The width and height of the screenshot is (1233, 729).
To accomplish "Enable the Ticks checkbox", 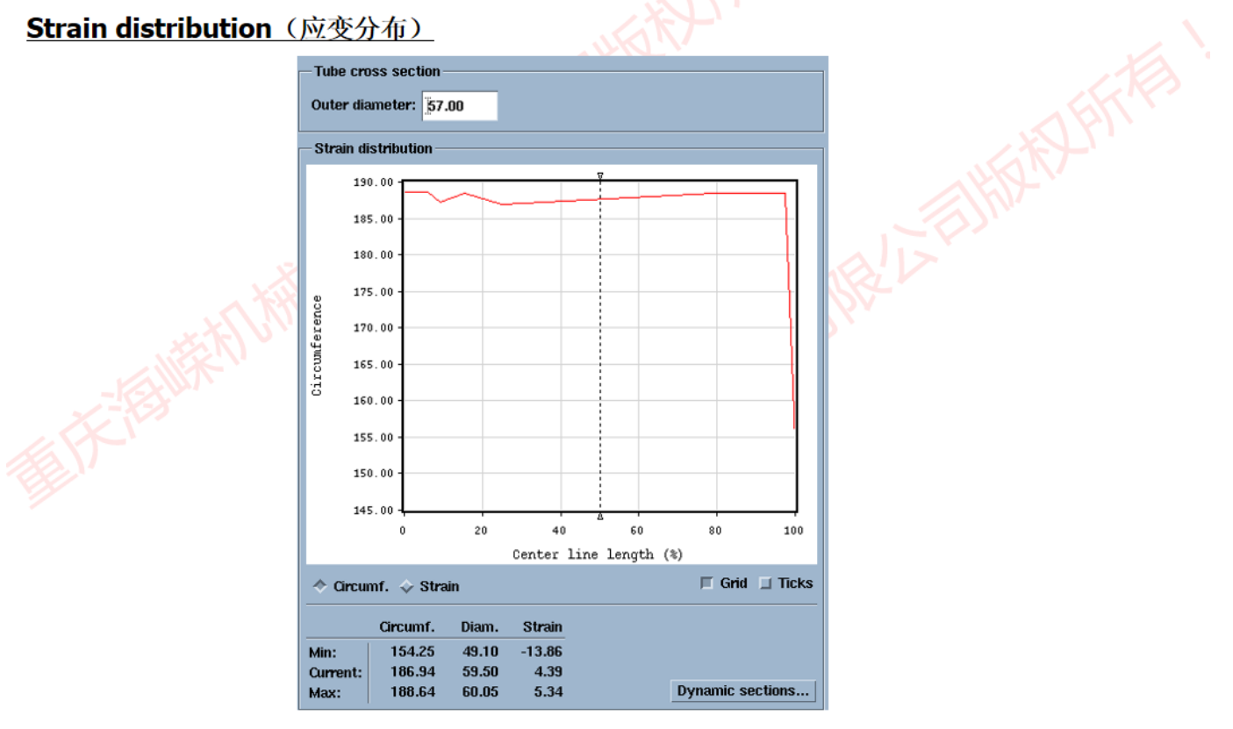I will (765, 583).
